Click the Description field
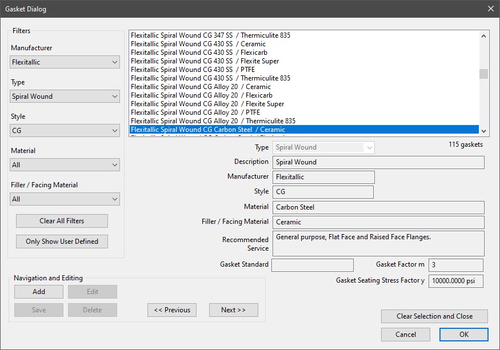 click(378, 162)
